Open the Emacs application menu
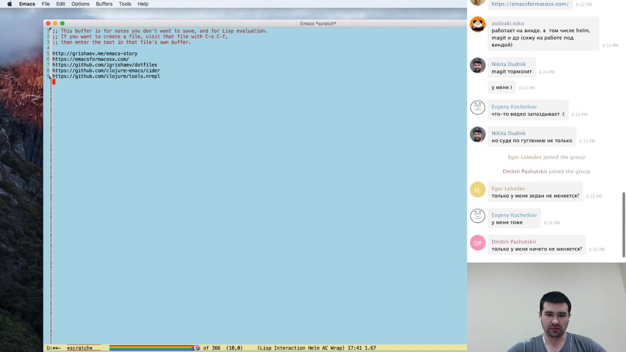Viewport: 626px width, 352px height. [27, 4]
